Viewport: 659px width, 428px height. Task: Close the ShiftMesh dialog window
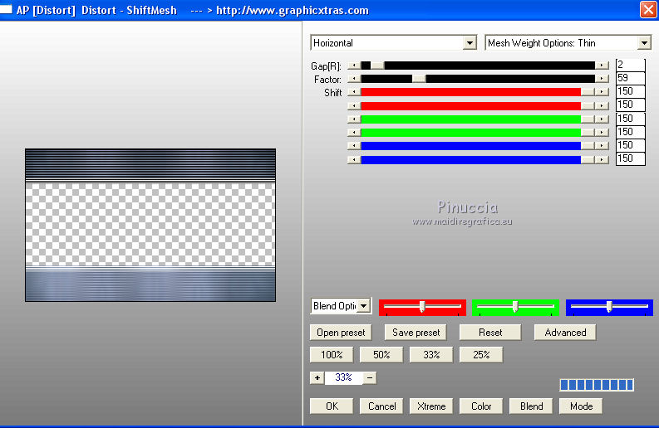(x=647, y=10)
